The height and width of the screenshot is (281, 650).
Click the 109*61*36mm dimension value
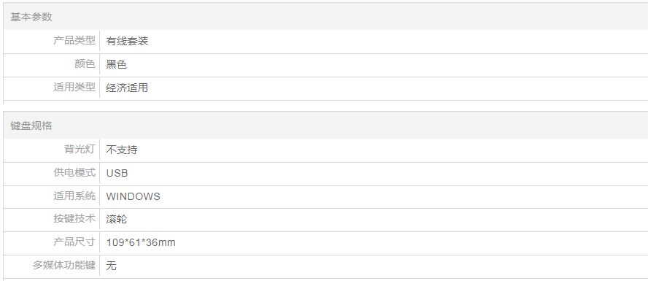pyautogui.click(x=141, y=242)
